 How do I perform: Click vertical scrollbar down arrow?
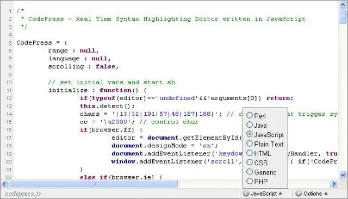(343, 175)
